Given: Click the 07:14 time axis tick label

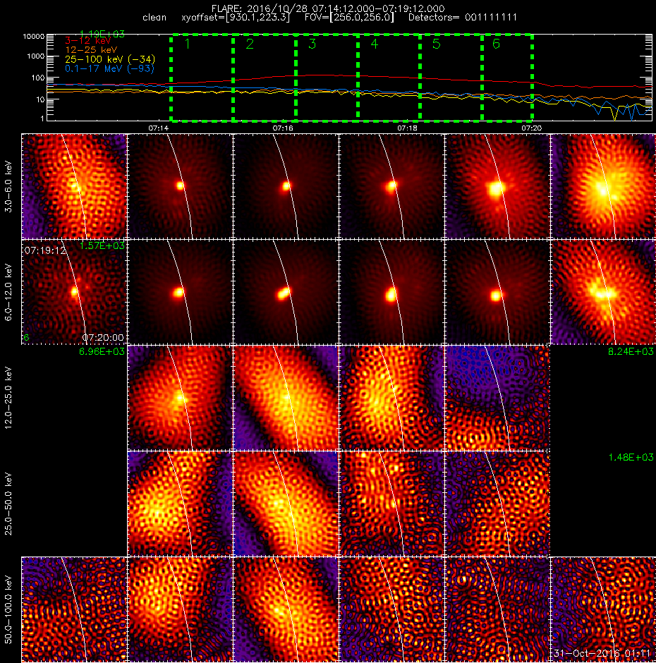Looking at the screenshot, I should click(158, 128).
